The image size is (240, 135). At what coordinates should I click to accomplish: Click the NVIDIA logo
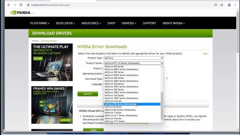pyautogui.click(x=21, y=12)
